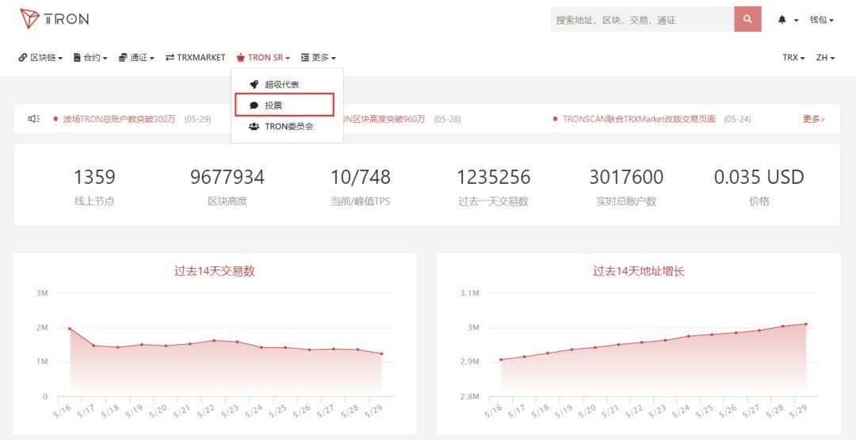Click the 5/22 data point in transactions chart
Screen dimensions: 856x440
213,341
